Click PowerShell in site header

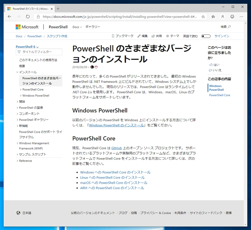58,27
